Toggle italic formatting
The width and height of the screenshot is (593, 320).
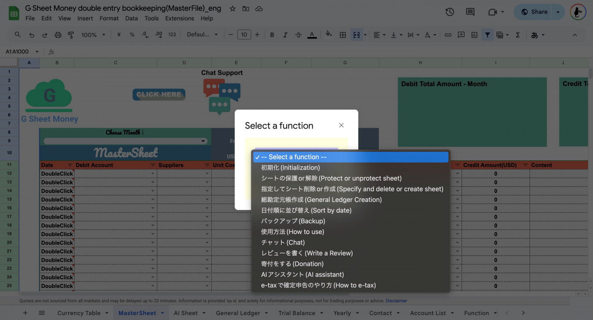[x=285, y=35]
